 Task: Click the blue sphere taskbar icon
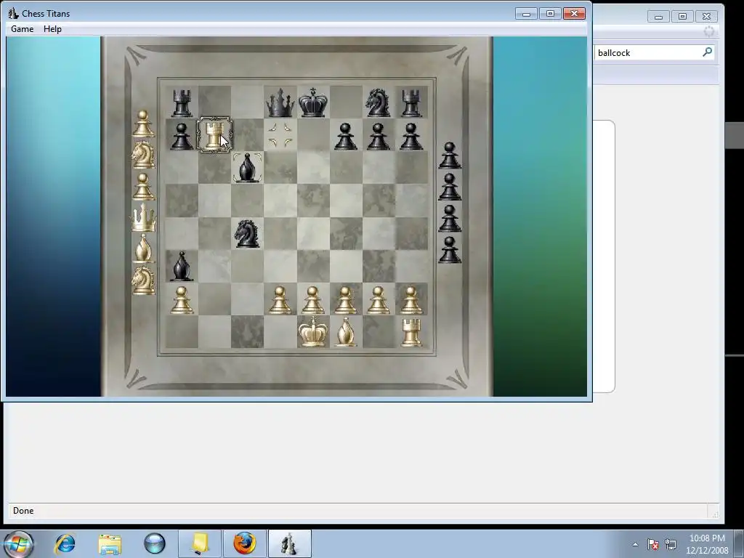coord(155,543)
